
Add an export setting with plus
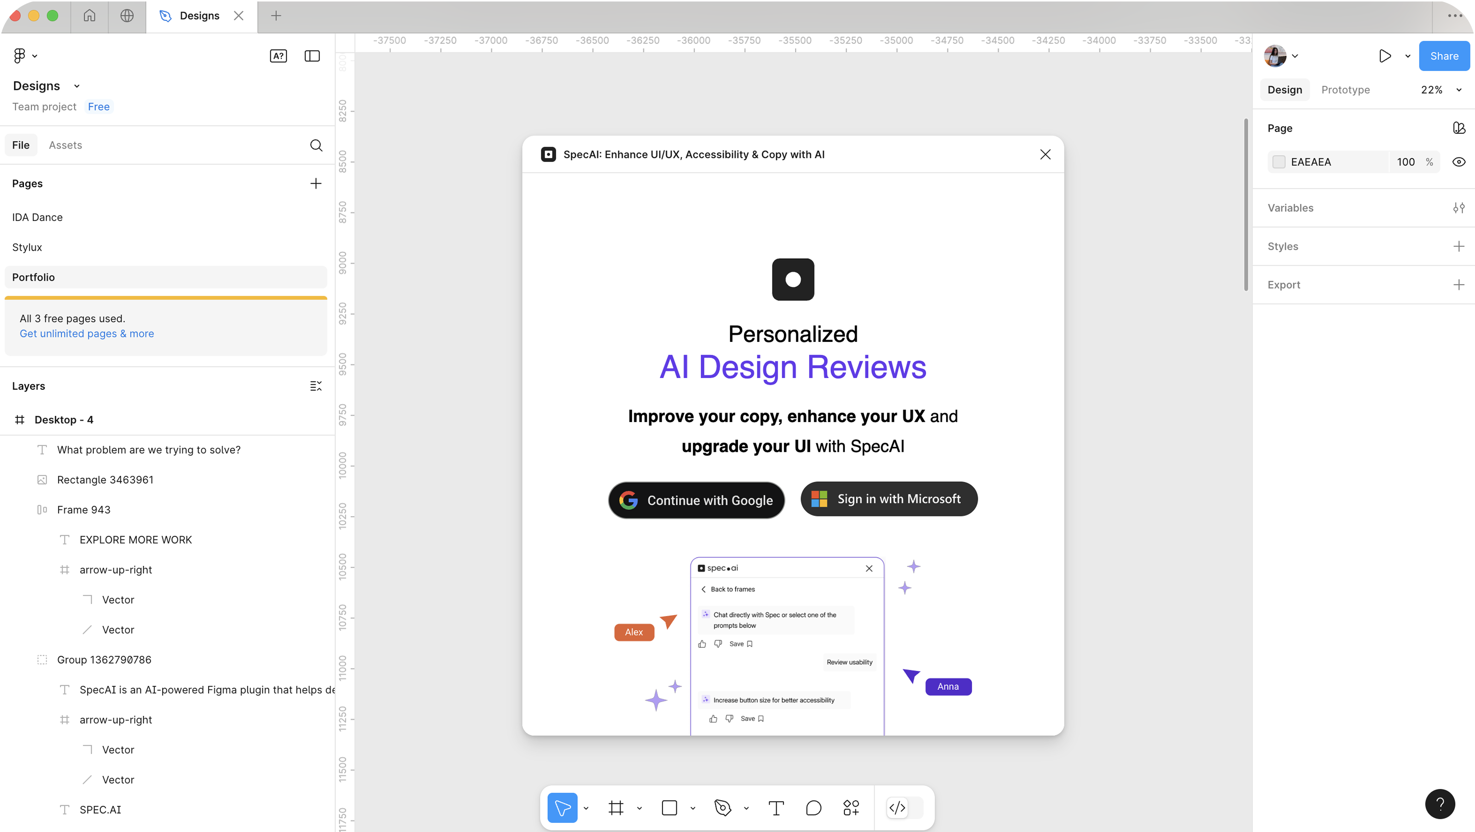coord(1459,284)
